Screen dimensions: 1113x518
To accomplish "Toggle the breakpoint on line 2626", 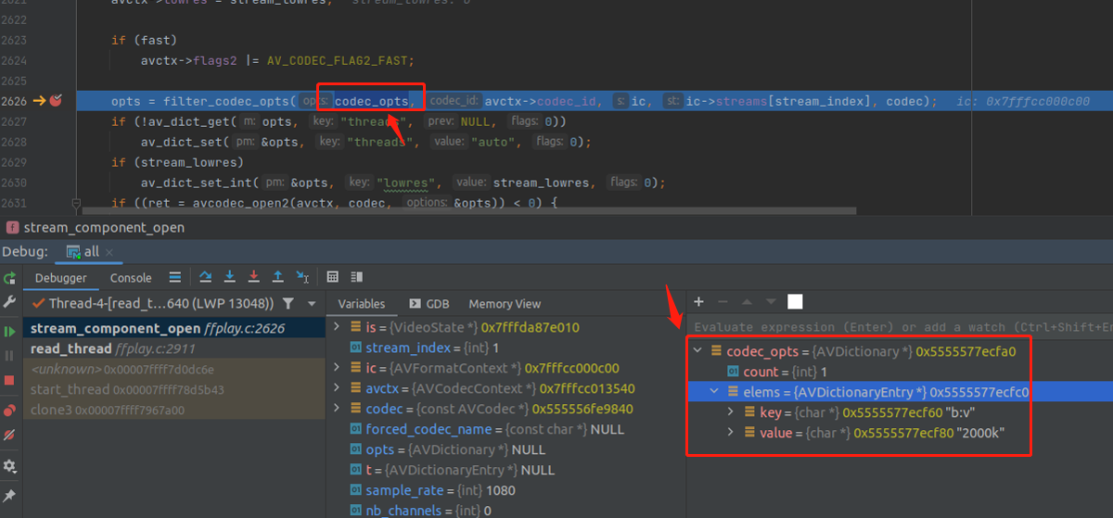I will [x=56, y=101].
